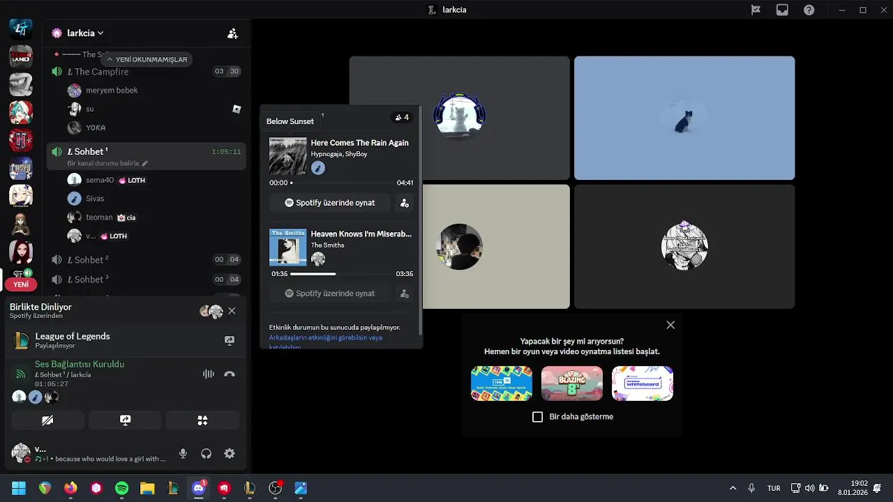
Task: Listen along icon for Hypnogaja track
Action: tap(404, 203)
